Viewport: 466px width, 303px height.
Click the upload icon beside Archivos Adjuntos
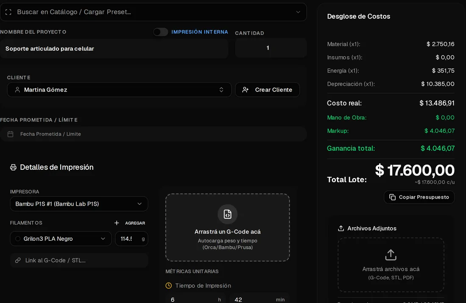(341, 228)
